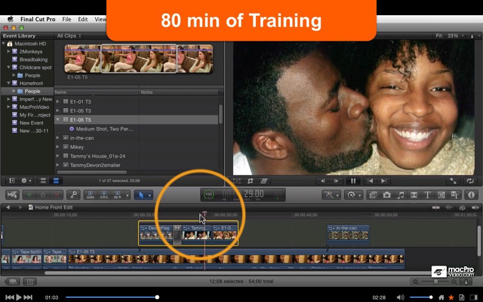The height and width of the screenshot is (302, 483).
Task: Adjust the timeline zoom slider
Action: point(435,281)
